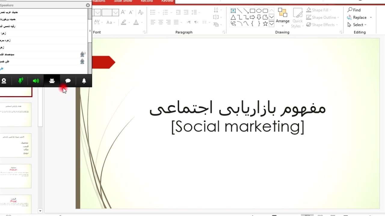Image resolution: width=385 pixels, height=216 pixels.
Task: Open the attendees list icon
Action: click(x=52, y=81)
